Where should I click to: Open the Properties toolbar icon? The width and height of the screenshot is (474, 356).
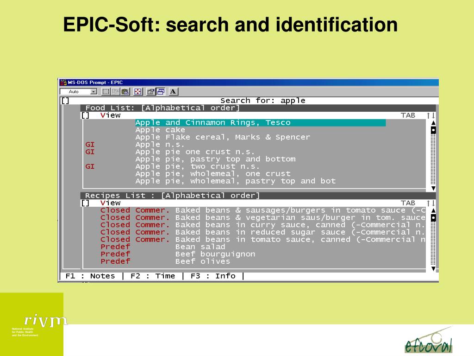click(150, 92)
